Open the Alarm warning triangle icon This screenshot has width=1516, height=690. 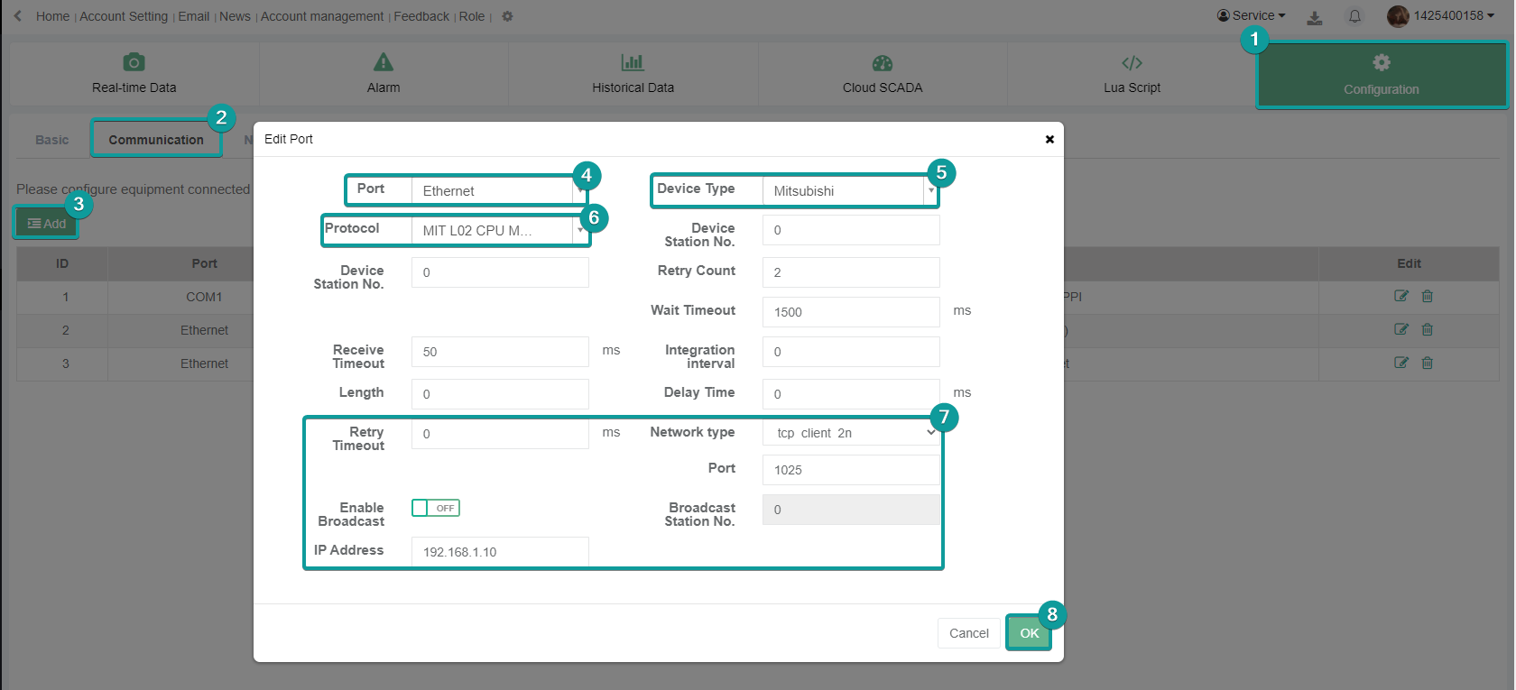click(384, 62)
